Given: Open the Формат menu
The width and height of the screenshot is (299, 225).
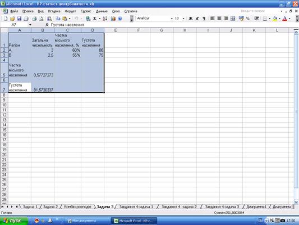Looking at the screenshot, I should point(70,11).
